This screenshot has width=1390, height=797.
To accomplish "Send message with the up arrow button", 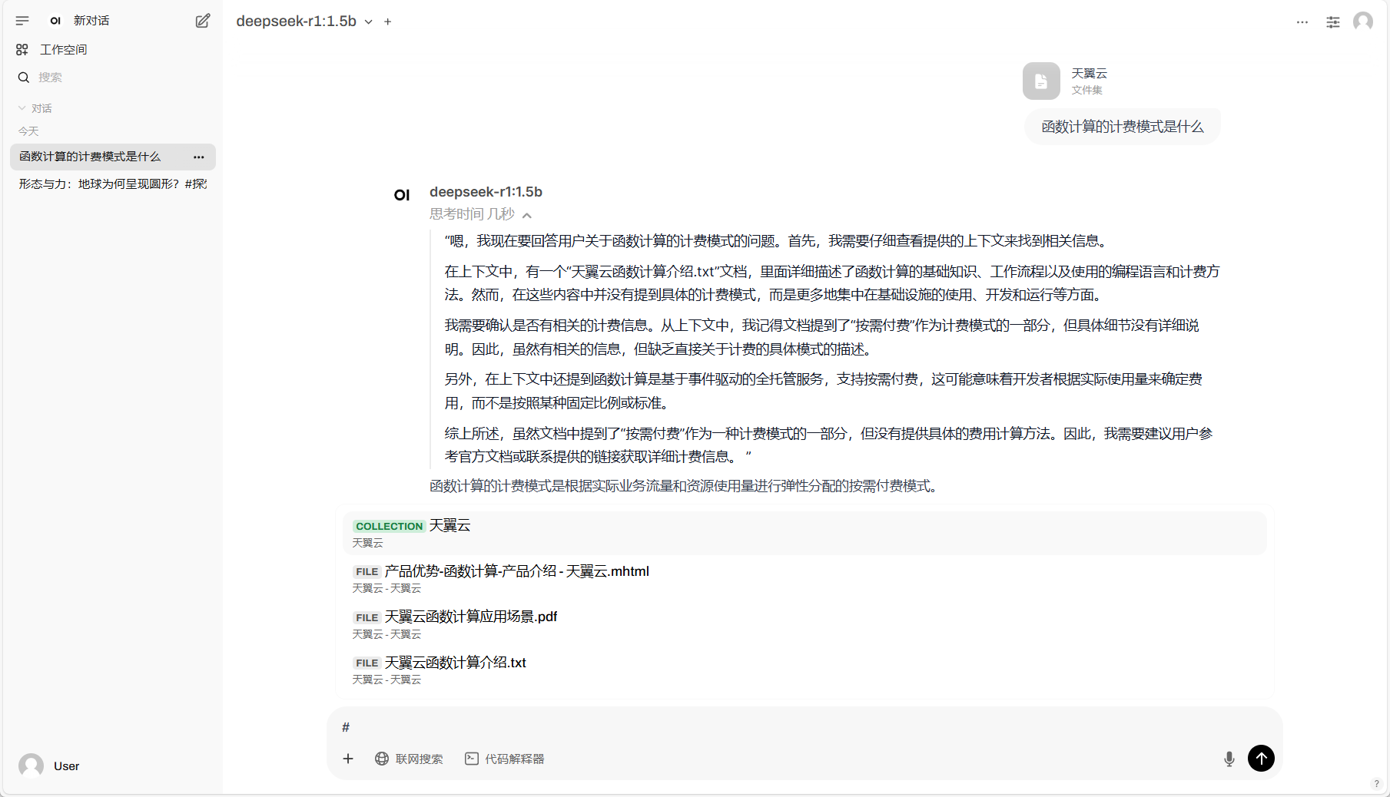I will tap(1261, 759).
